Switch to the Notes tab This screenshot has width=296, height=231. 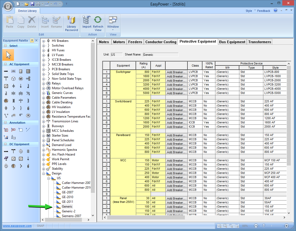tap(104, 42)
